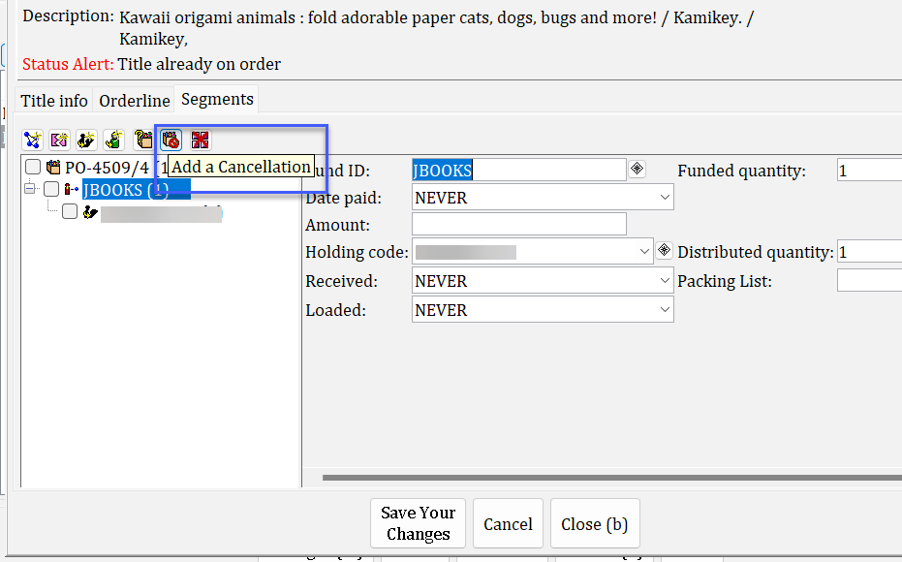Check the box under the JBOOKS node

click(x=70, y=212)
